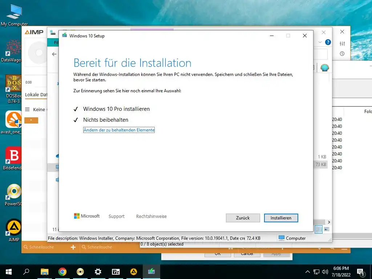The height and width of the screenshot is (279, 372).
Task: Open volume control in system tray
Action: point(325,272)
